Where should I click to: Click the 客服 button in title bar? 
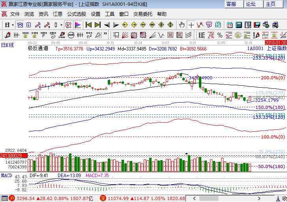(231, 4)
